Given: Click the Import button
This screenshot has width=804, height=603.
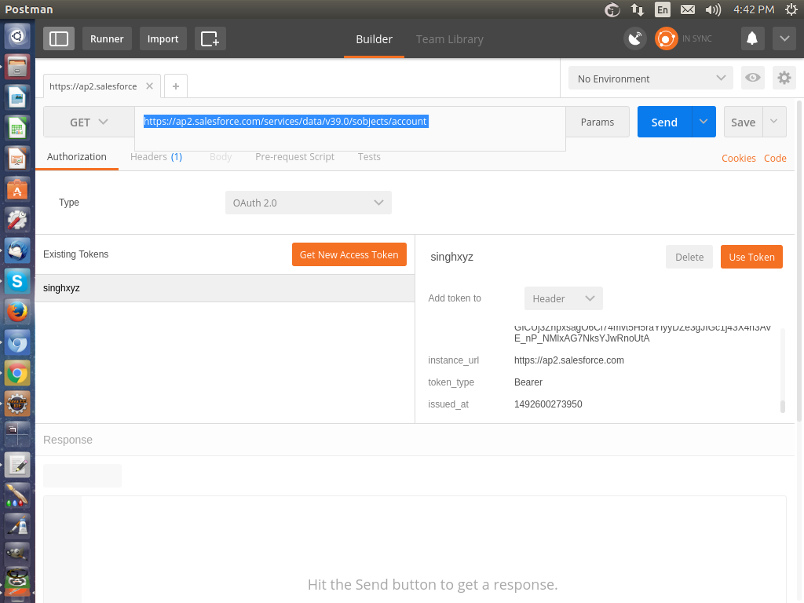Looking at the screenshot, I should click(163, 39).
